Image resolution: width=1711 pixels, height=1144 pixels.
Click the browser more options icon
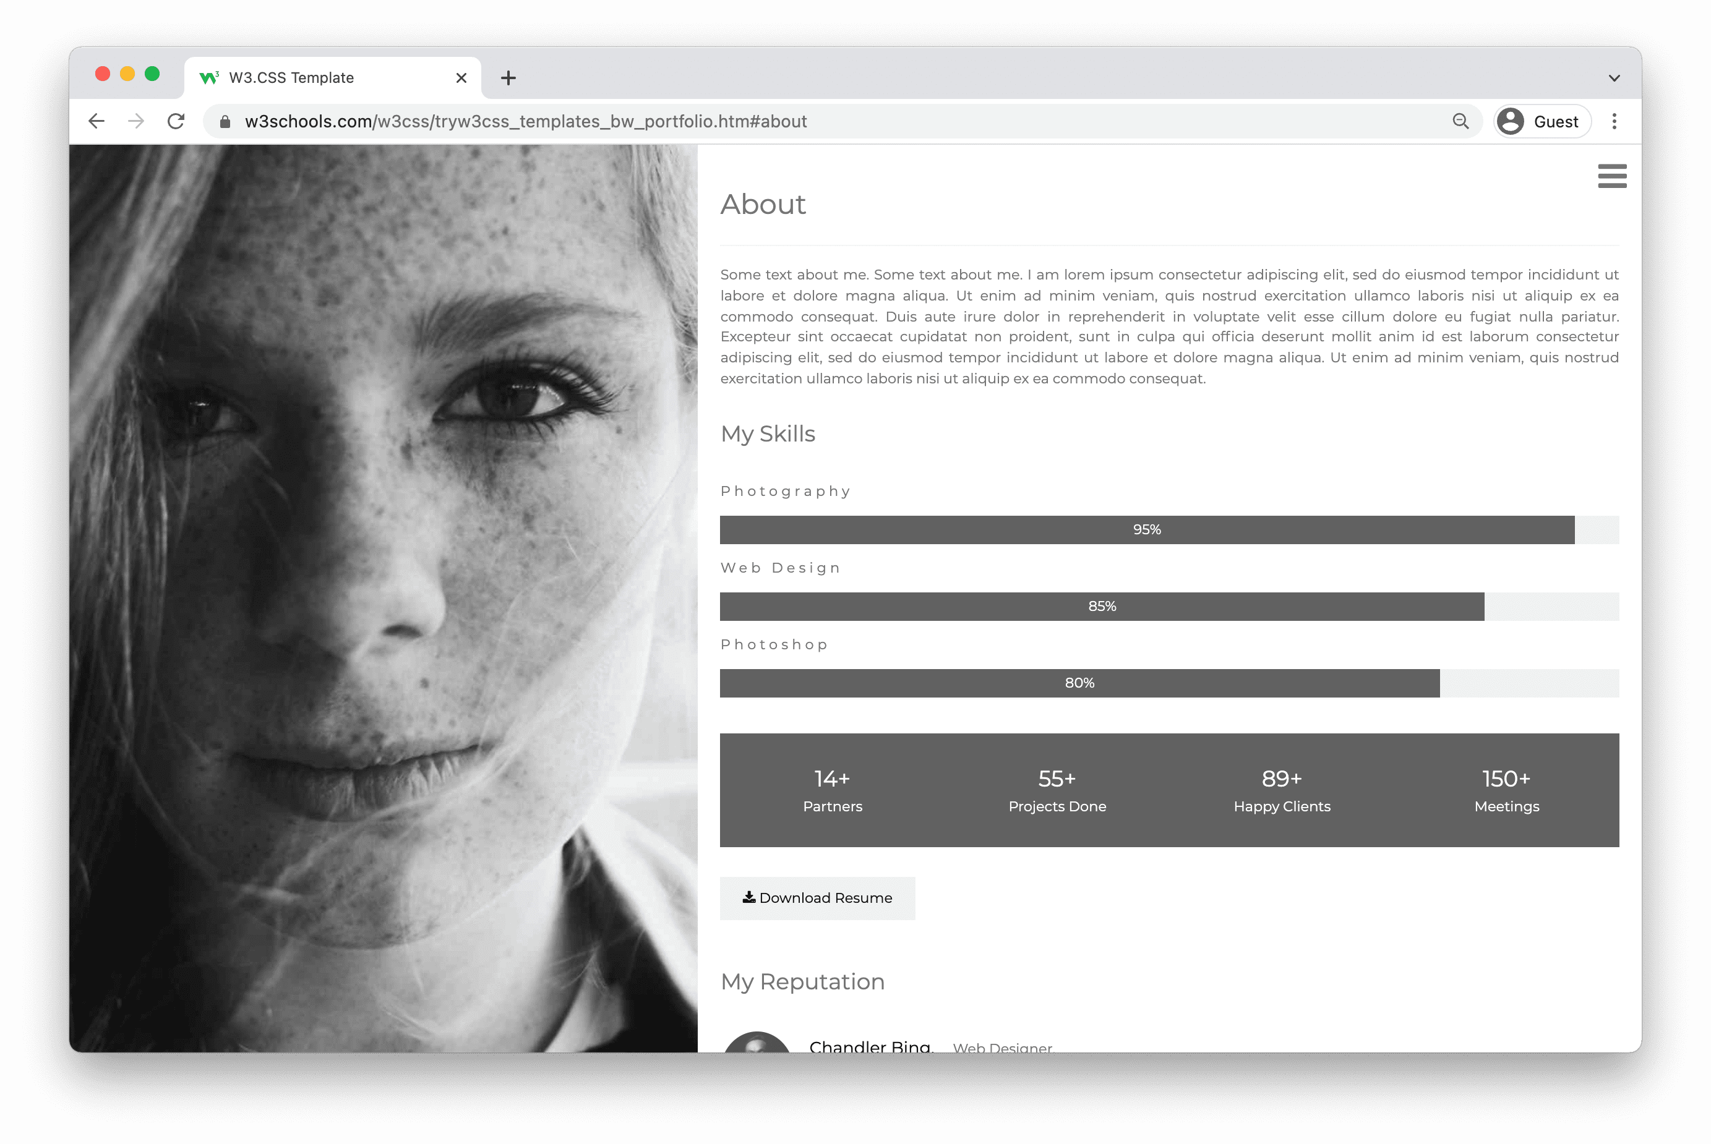pos(1614,121)
